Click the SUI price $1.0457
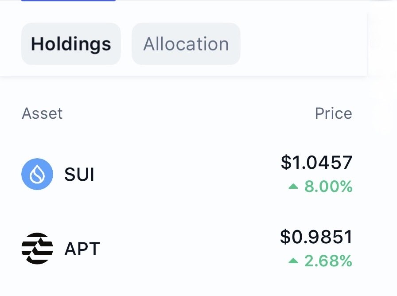Image resolution: width=397 pixels, height=296 pixels. click(316, 163)
